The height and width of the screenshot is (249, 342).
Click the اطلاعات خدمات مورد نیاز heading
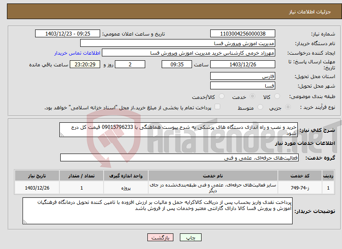click(x=305, y=143)
